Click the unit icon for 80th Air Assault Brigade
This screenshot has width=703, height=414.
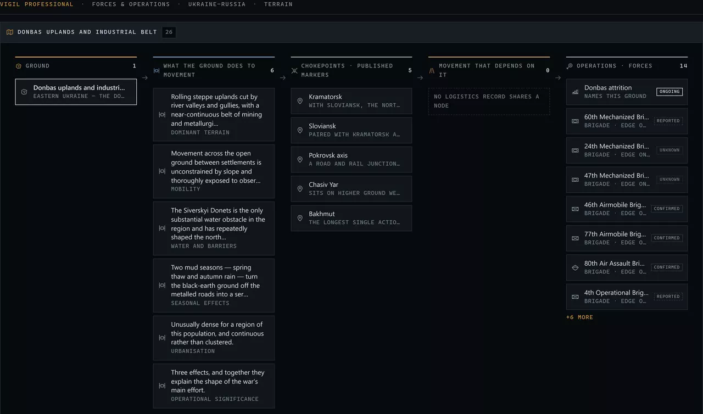click(575, 267)
